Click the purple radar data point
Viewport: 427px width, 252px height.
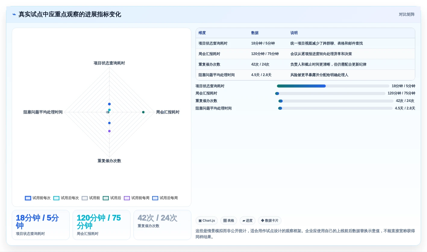pyautogui.click(x=109, y=131)
